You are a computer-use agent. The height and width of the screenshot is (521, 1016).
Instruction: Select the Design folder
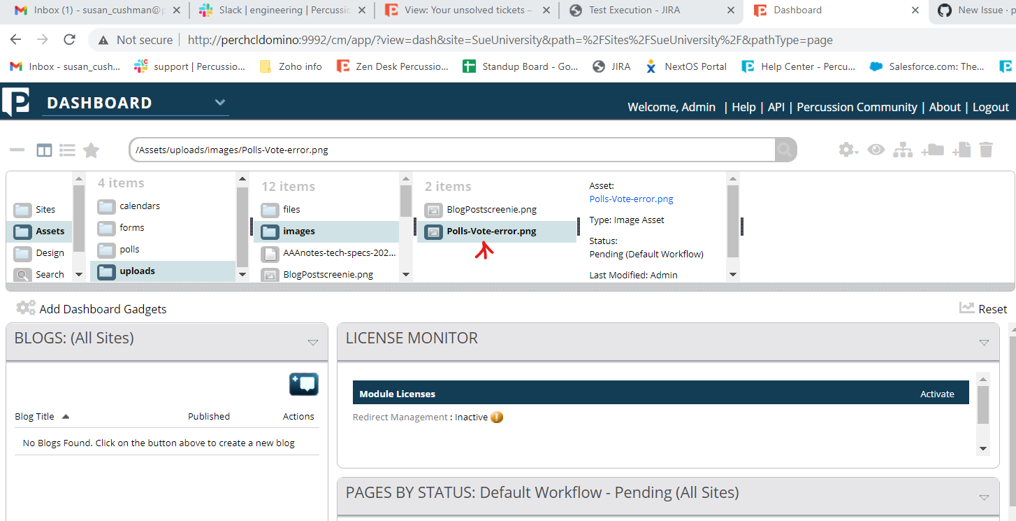coord(39,253)
